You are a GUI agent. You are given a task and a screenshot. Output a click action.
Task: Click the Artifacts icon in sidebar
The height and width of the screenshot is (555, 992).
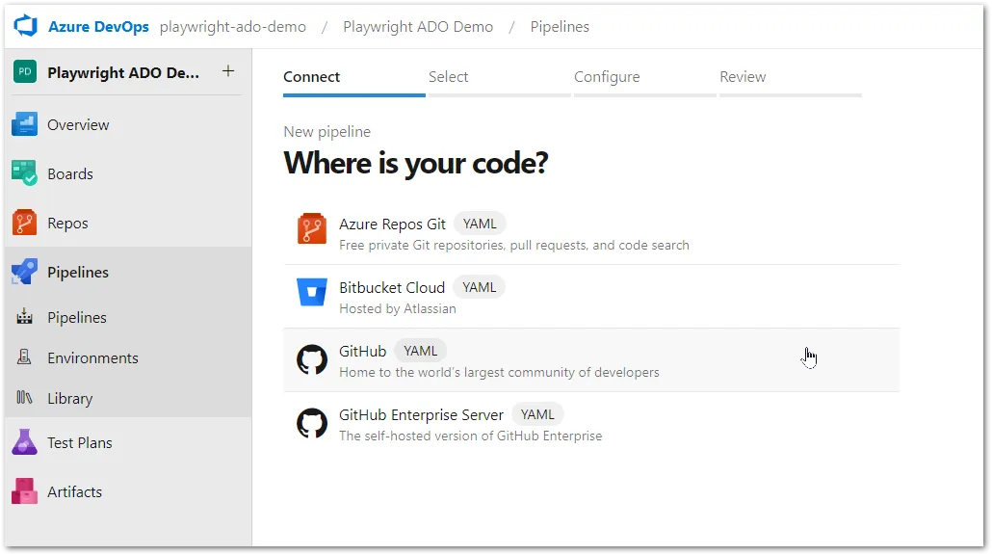coord(25,491)
